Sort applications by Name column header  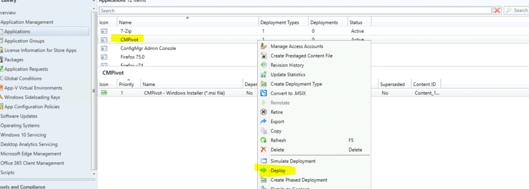click(188, 23)
